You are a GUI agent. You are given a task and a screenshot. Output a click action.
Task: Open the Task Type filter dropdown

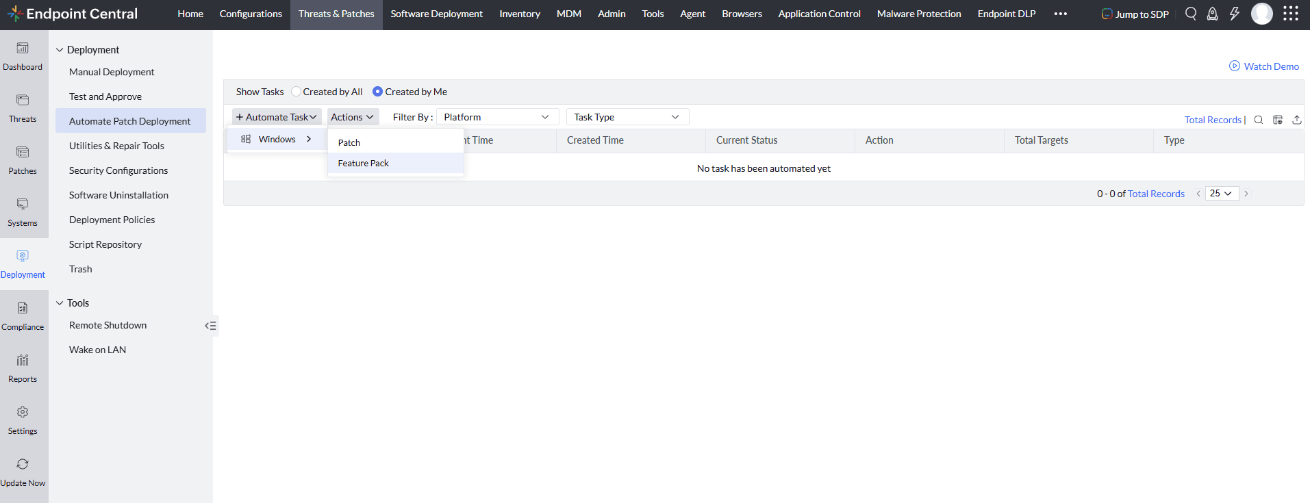click(628, 117)
